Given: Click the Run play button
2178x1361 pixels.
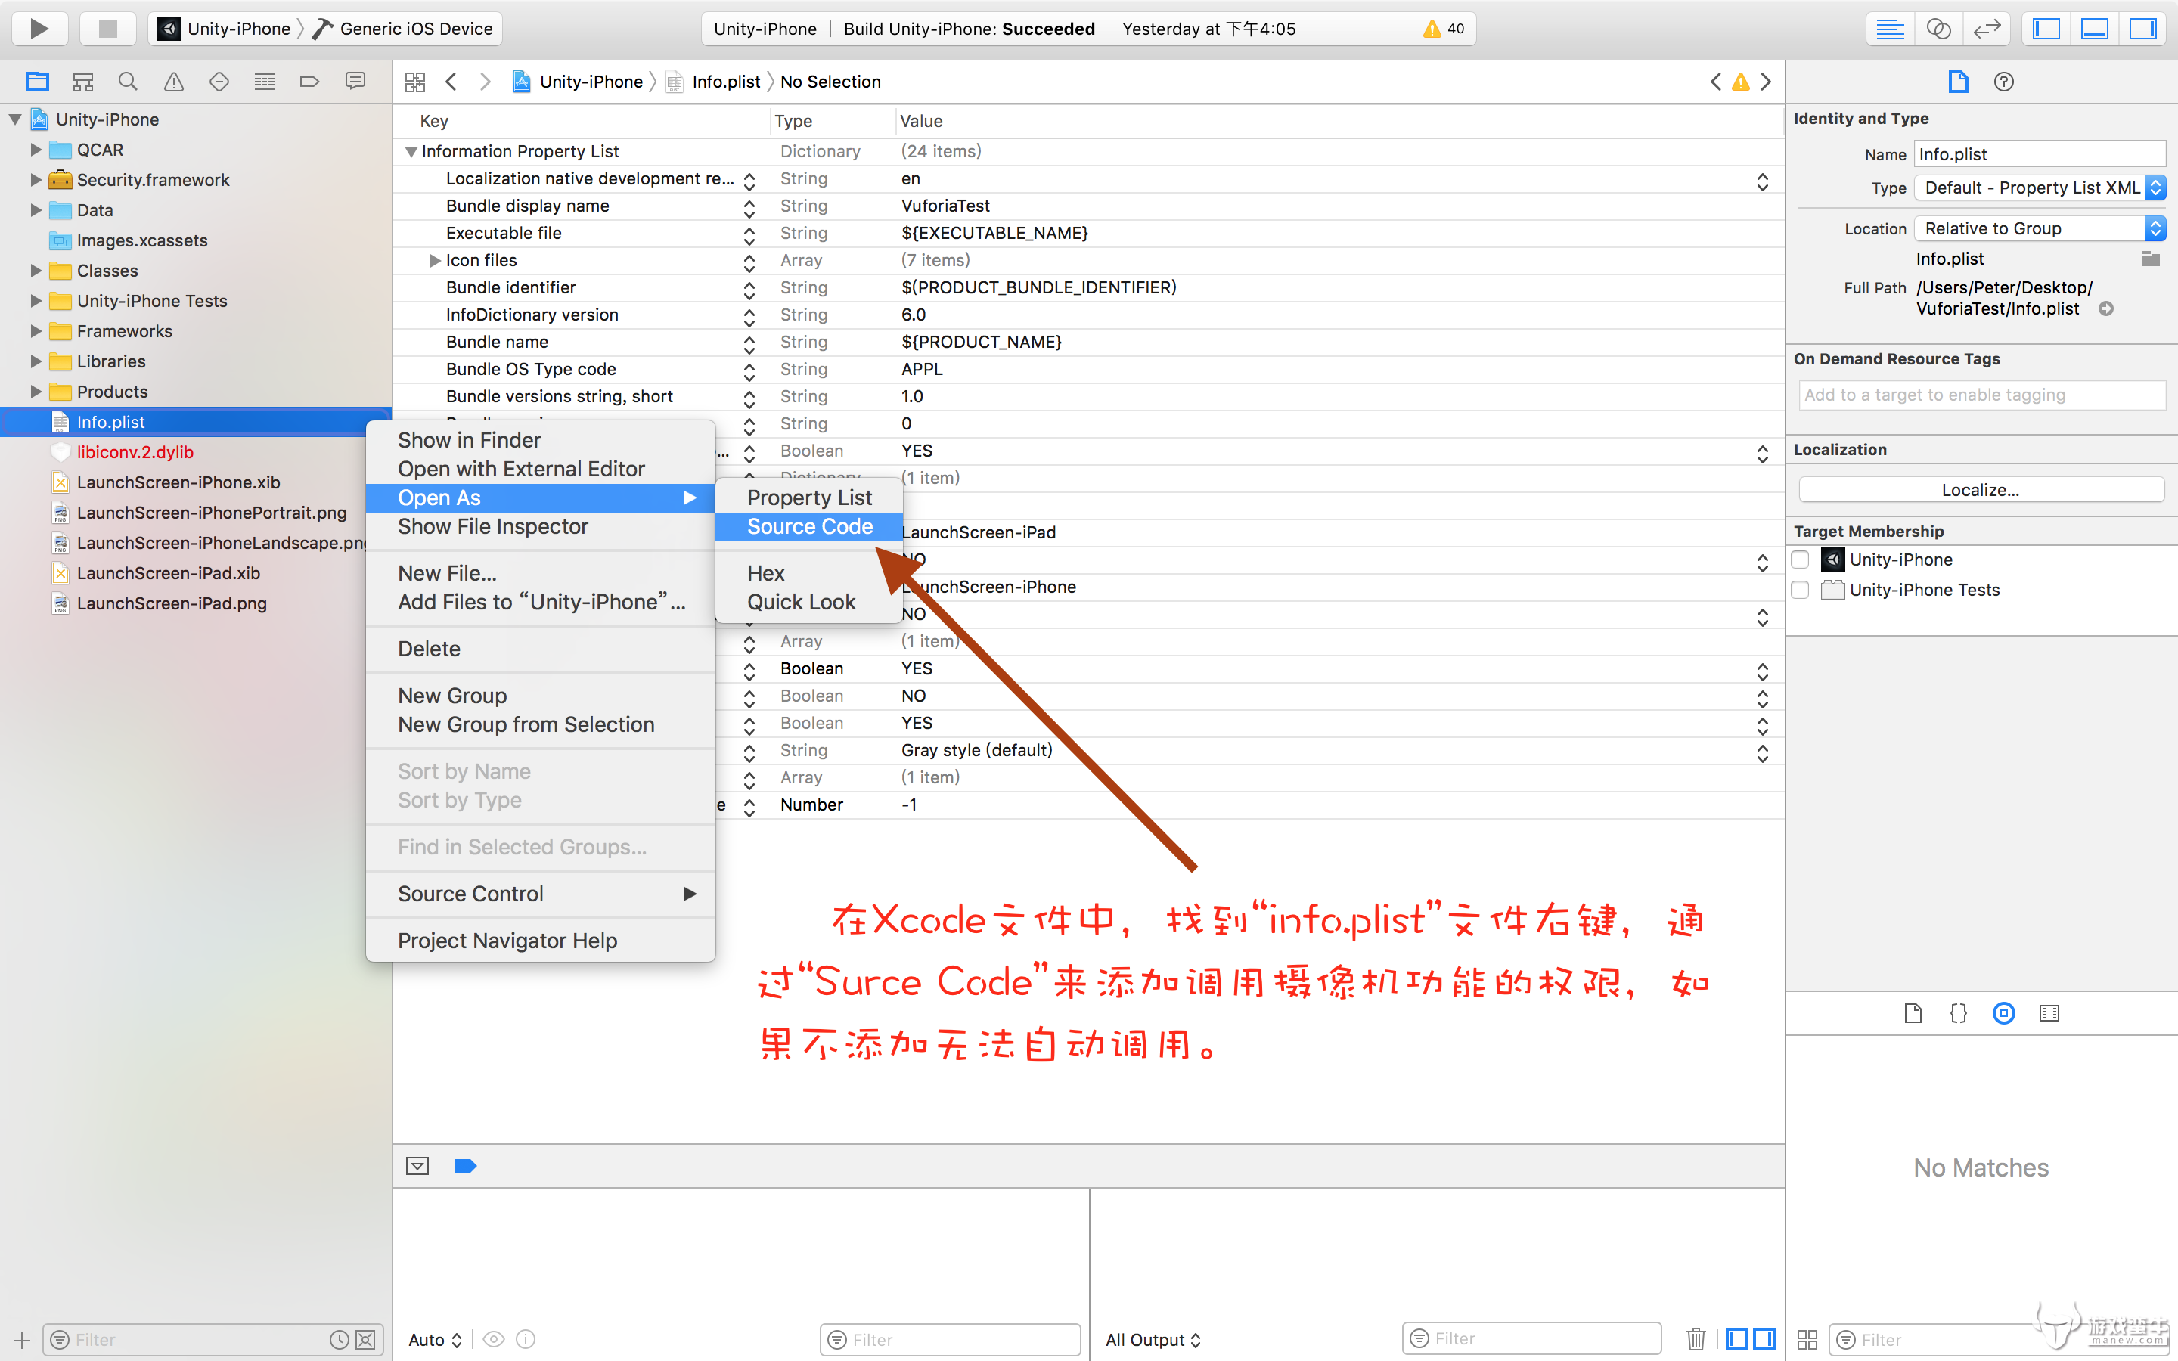Looking at the screenshot, I should 39,29.
